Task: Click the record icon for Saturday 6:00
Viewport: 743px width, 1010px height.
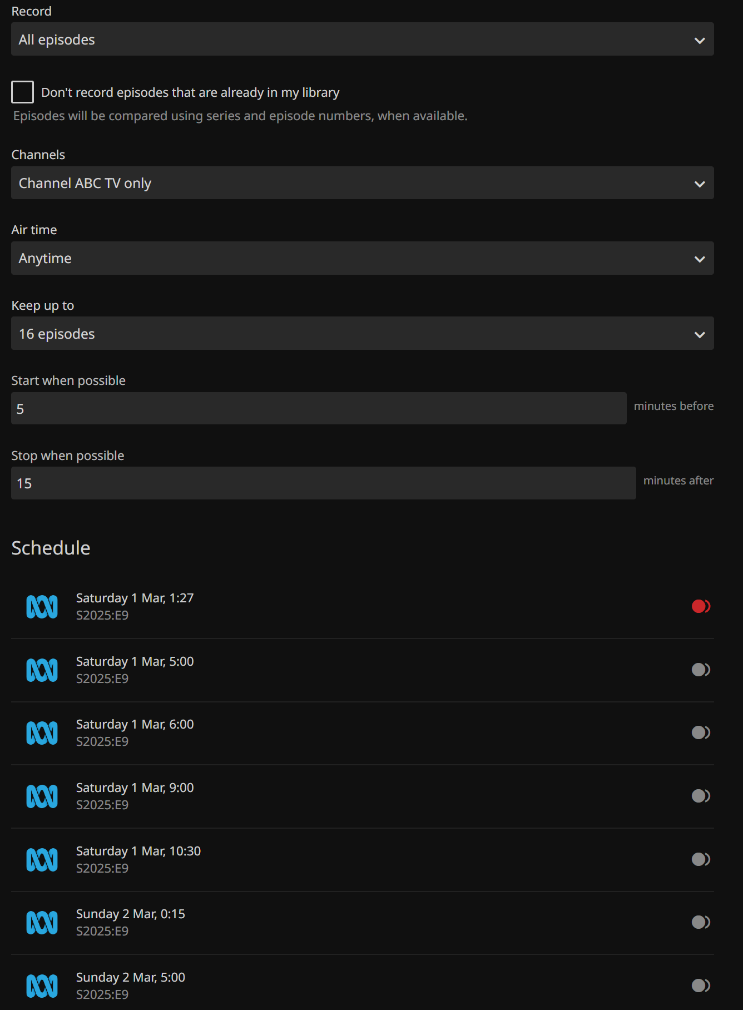Action: tap(700, 732)
